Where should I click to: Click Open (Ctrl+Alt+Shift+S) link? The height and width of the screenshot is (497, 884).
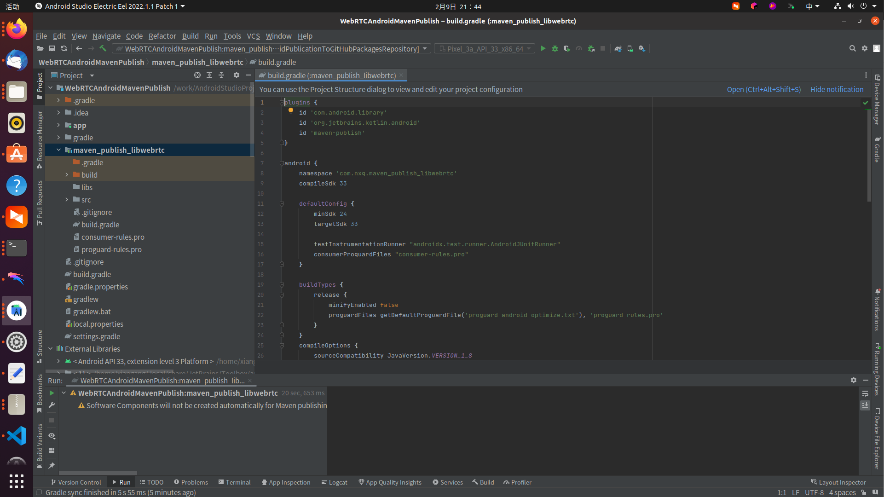pos(764,89)
